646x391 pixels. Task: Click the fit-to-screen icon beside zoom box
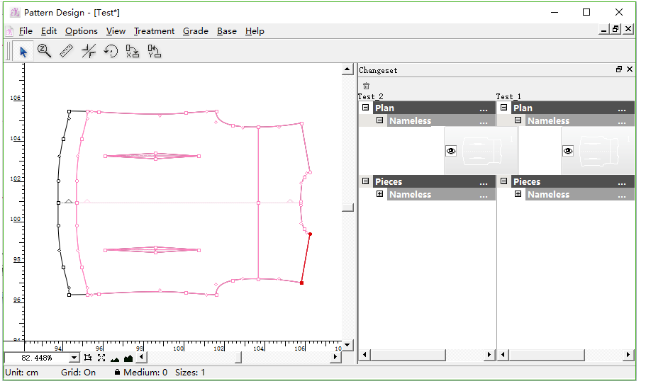click(x=101, y=358)
